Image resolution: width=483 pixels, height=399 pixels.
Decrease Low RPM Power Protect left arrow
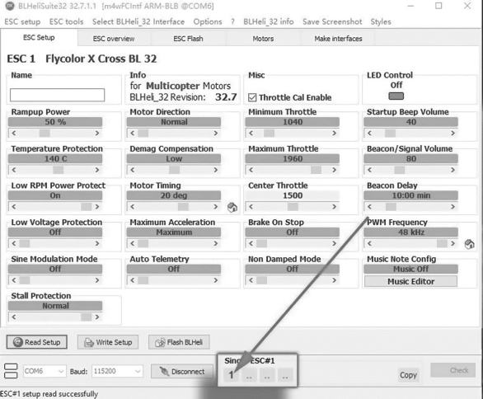pos(14,207)
